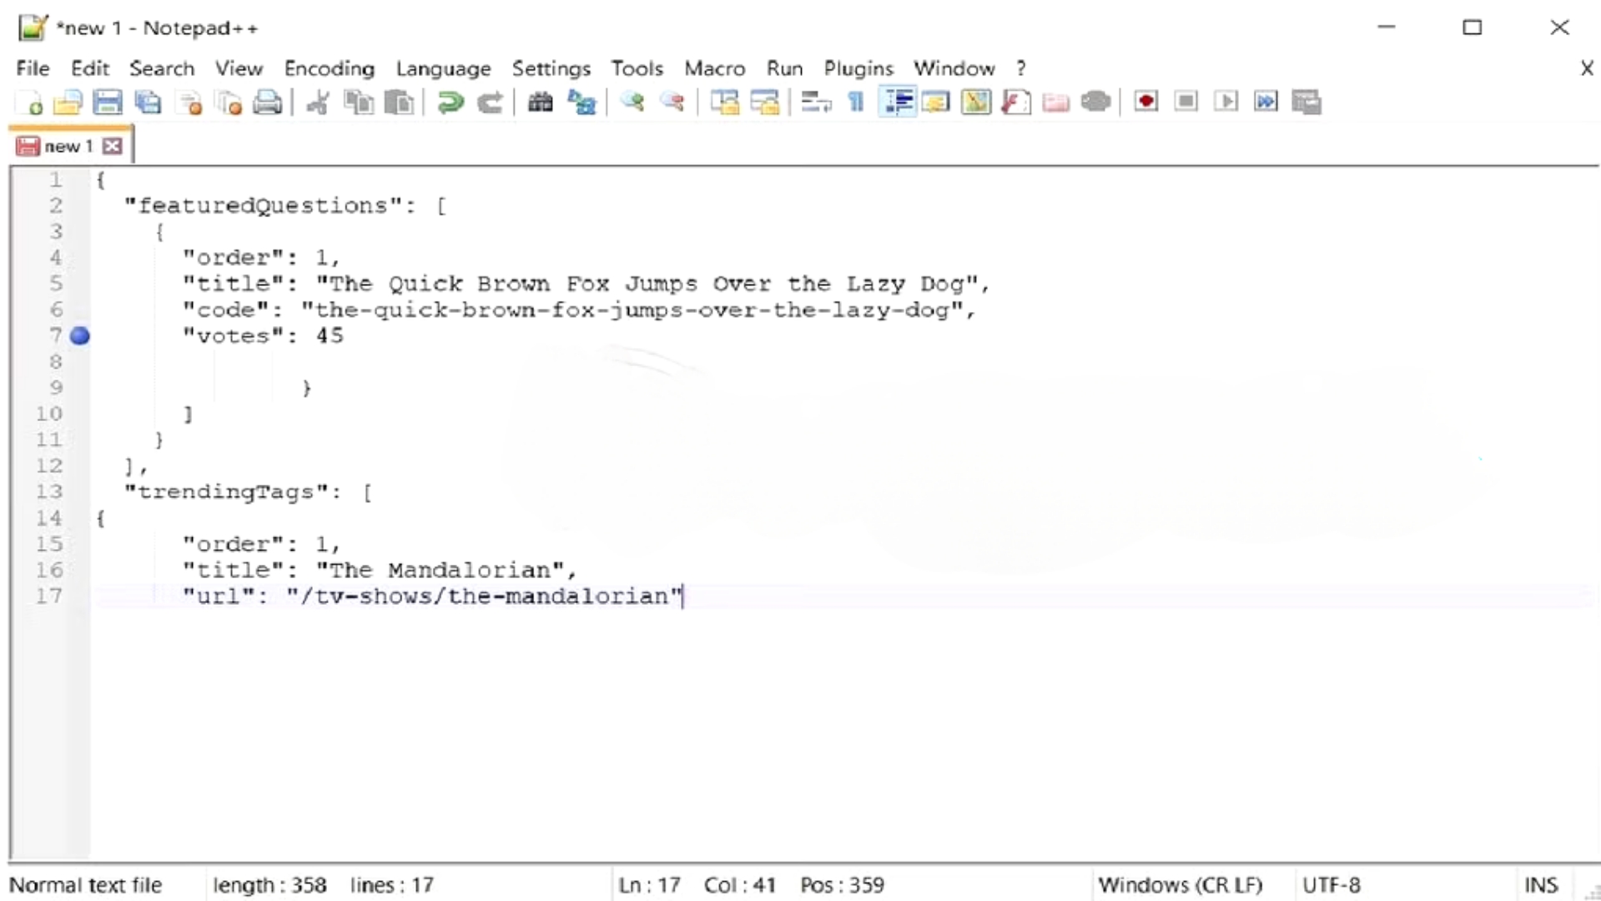Toggle Word Wrap on the toolbar
Image resolution: width=1601 pixels, height=901 pixels.
coord(815,102)
